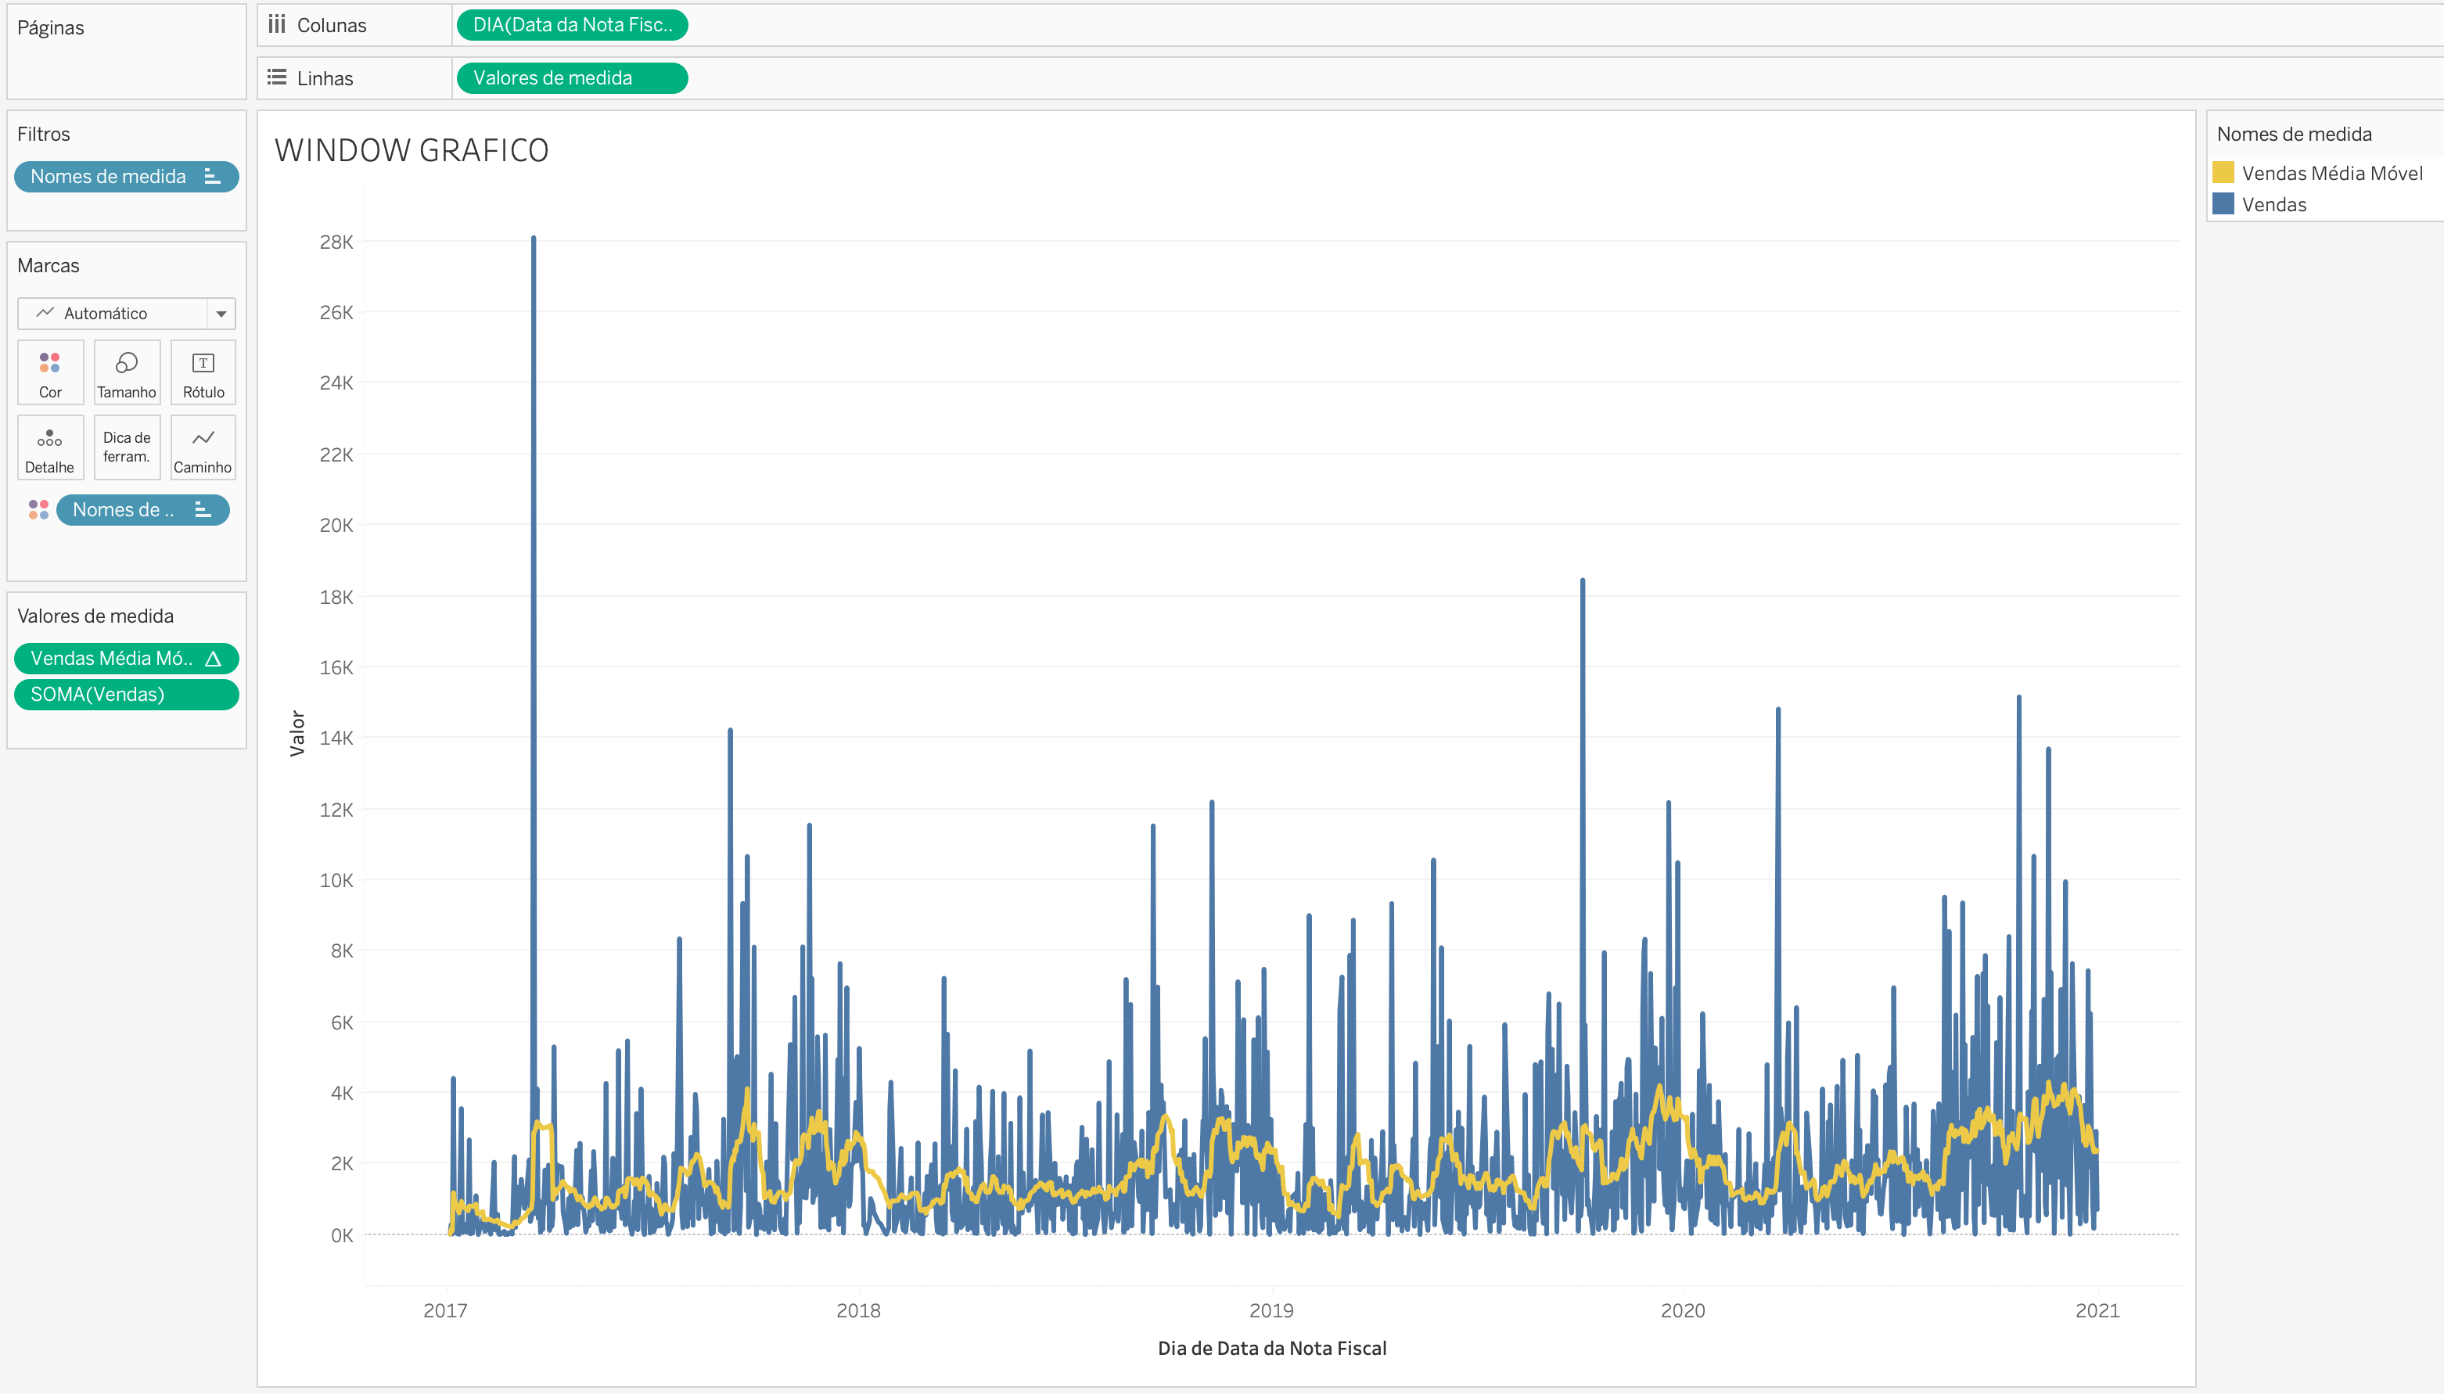Click the Dica de ferramenta icon
Viewport: 2444px width, 1394px height.
pyautogui.click(x=127, y=447)
